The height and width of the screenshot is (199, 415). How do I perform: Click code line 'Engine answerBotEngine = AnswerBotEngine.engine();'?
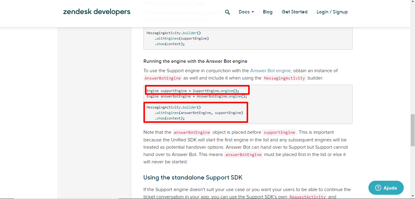[197, 96]
